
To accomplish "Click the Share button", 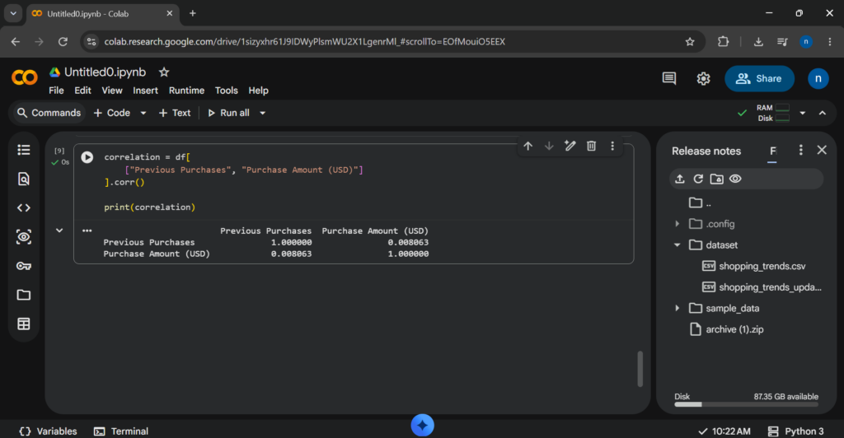I will (x=759, y=78).
